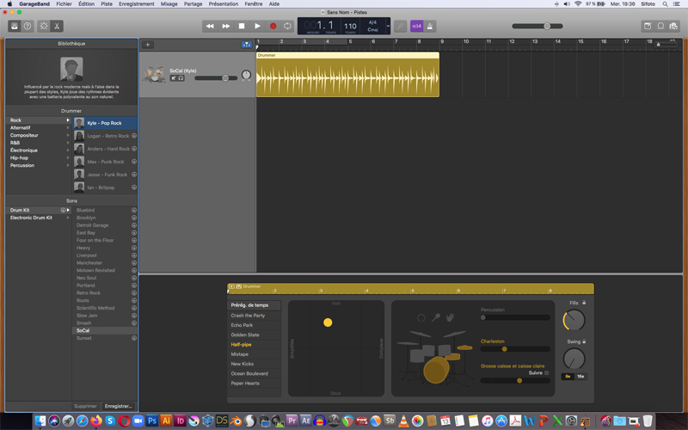The height and width of the screenshot is (430, 688).
Task: Open the Editors scissors button
Action: coord(57,26)
